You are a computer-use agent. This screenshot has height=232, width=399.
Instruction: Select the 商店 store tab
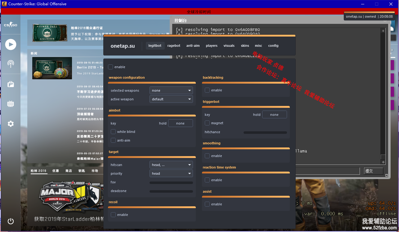pyautogui.click(x=69, y=171)
